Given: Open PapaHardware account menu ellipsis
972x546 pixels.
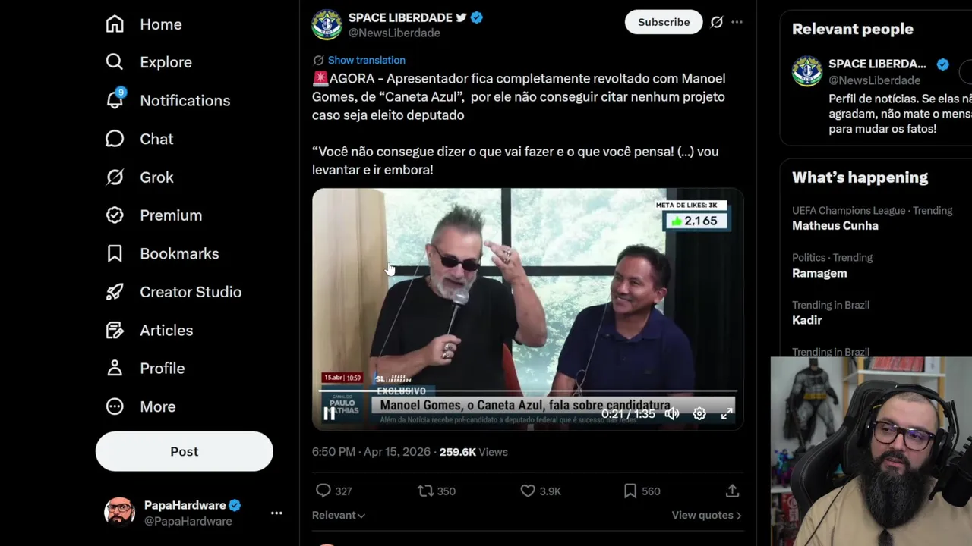Looking at the screenshot, I should tap(276, 513).
